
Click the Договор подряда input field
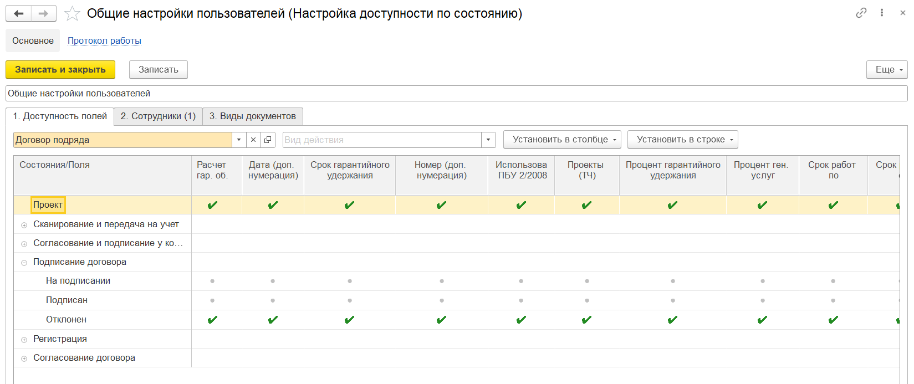(122, 140)
